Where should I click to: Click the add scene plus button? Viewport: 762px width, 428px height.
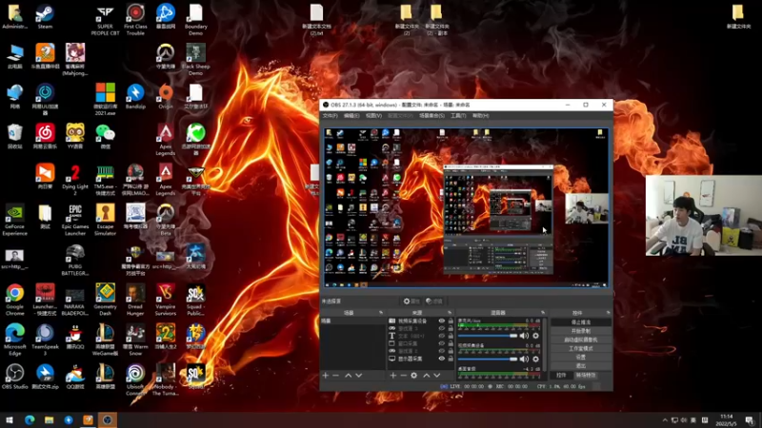click(x=325, y=376)
